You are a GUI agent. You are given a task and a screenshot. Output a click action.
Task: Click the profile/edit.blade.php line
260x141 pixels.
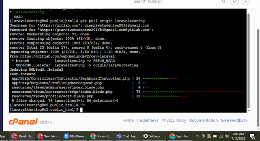click(99, 96)
